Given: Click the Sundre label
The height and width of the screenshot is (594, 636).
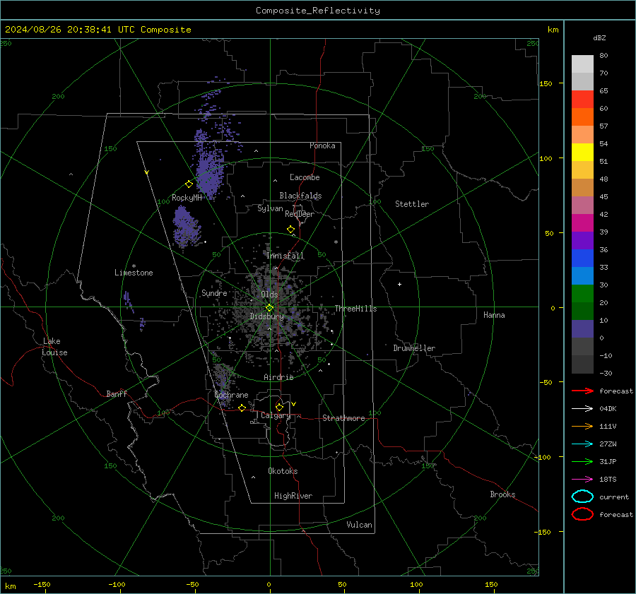Looking at the screenshot, I should [x=214, y=293].
